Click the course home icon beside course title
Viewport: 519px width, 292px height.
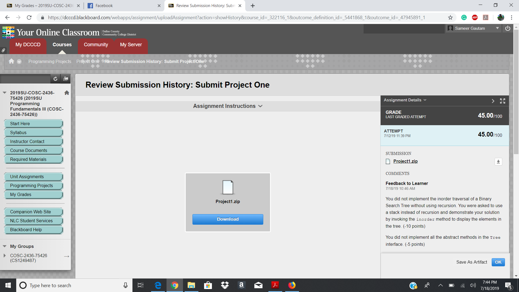(x=67, y=93)
